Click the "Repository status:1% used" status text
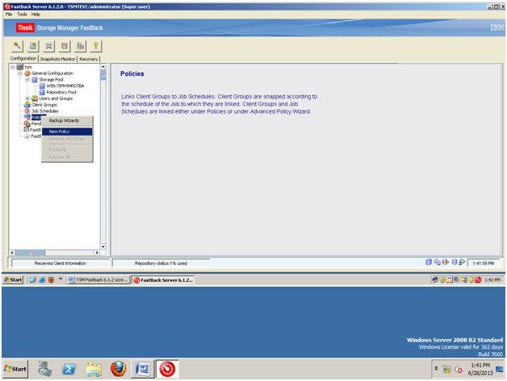The height and width of the screenshot is (381, 507). tap(161, 263)
